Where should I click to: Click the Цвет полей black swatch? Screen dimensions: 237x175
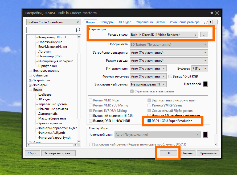click(x=205, y=84)
